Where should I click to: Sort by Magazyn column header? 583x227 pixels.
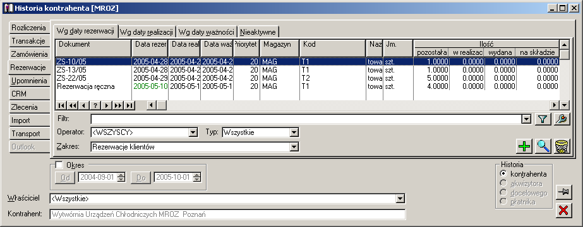pyautogui.click(x=280, y=48)
